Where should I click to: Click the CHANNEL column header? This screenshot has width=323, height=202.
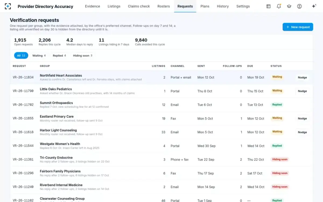(177, 66)
